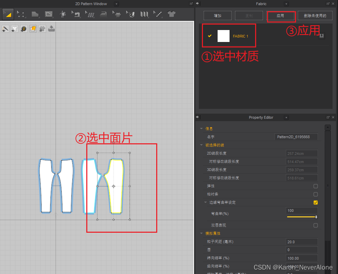The width and height of the screenshot is (338, 274).
Task: Toggle the orange texture surface view icon
Action: (33, 29)
